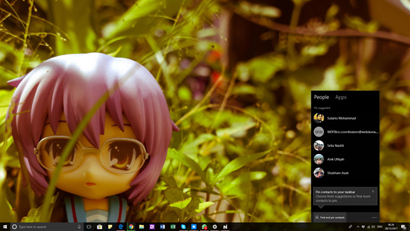The width and height of the screenshot is (410, 231).
Task: Activate the Cortana microphone icon
Action: [79, 227]
